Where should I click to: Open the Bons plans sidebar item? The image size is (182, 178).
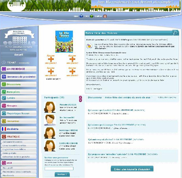[x=19, y=92]
